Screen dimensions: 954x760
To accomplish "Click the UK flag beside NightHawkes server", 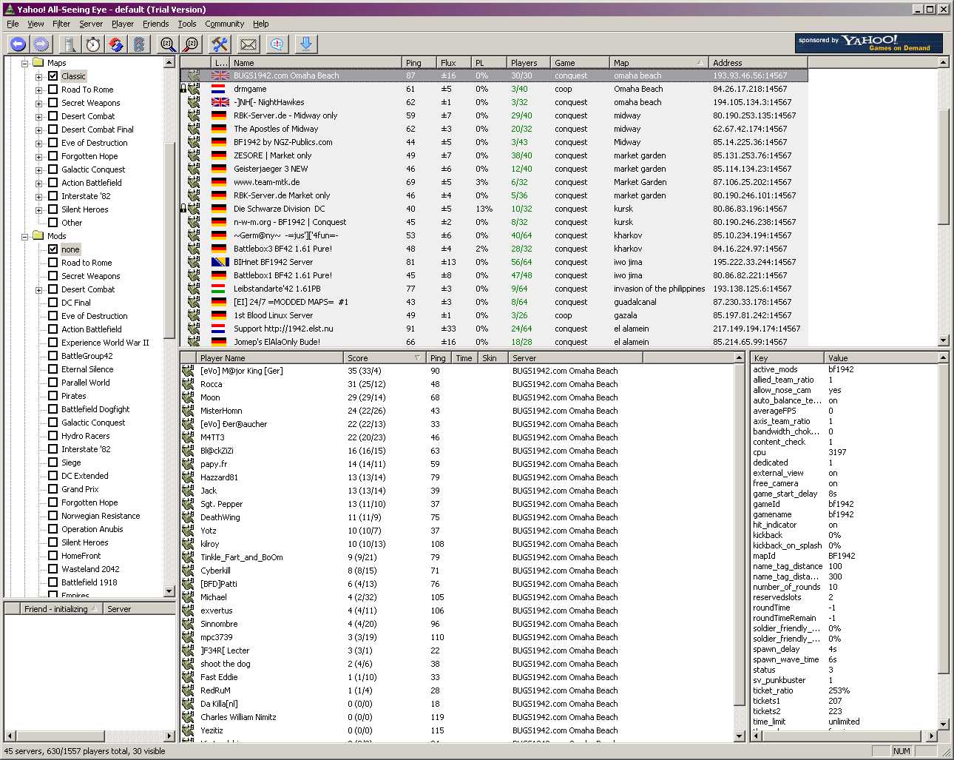I will pos(220,102).
